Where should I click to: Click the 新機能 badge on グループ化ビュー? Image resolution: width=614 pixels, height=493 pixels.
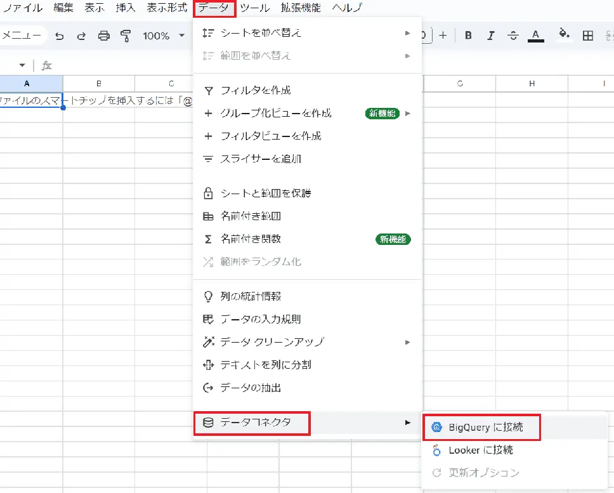[382, 114]
